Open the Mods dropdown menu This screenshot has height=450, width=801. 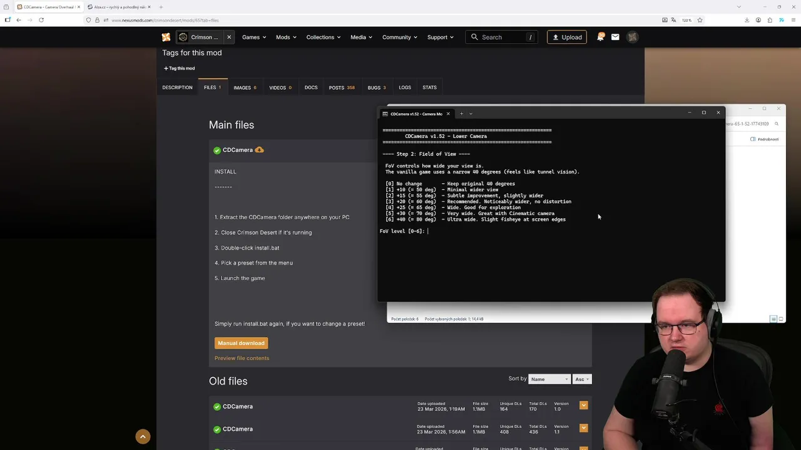click(286, 37)
